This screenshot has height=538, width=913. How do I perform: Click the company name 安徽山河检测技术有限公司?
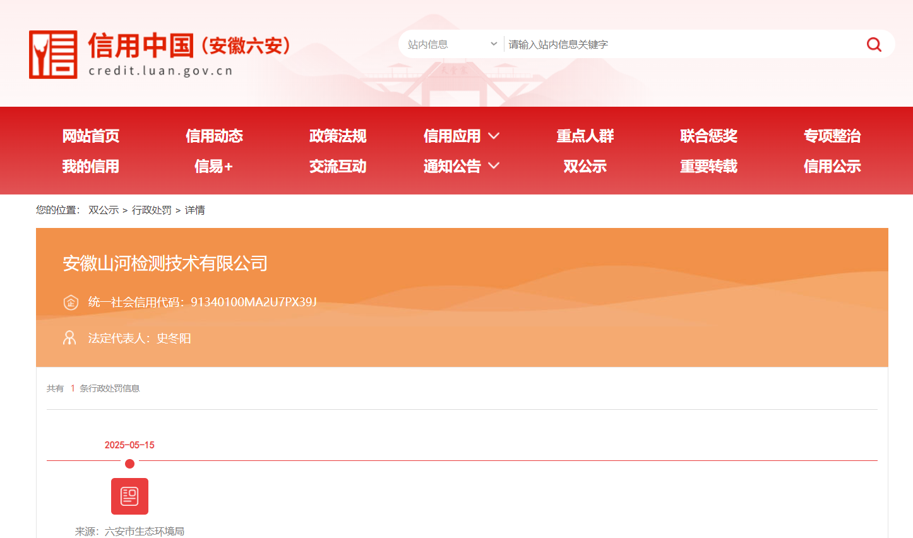165,263
